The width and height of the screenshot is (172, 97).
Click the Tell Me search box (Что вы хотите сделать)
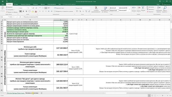pyautogui.click(x=69, y=4)
